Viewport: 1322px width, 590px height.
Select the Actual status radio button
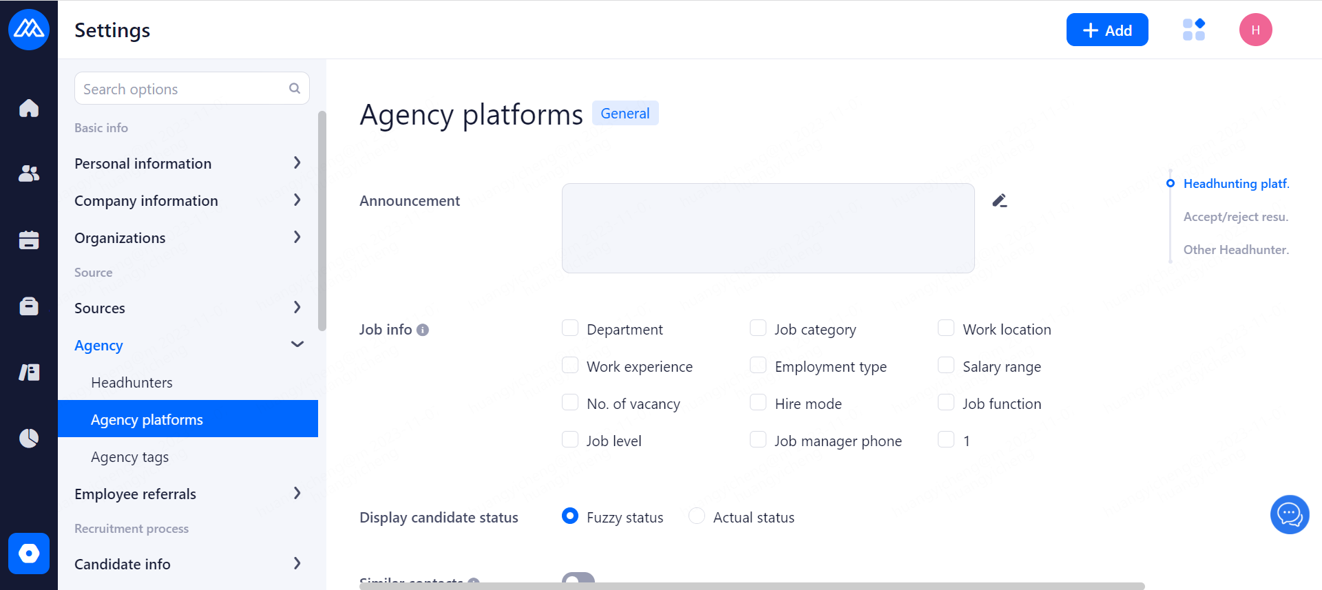pos(697,516)
